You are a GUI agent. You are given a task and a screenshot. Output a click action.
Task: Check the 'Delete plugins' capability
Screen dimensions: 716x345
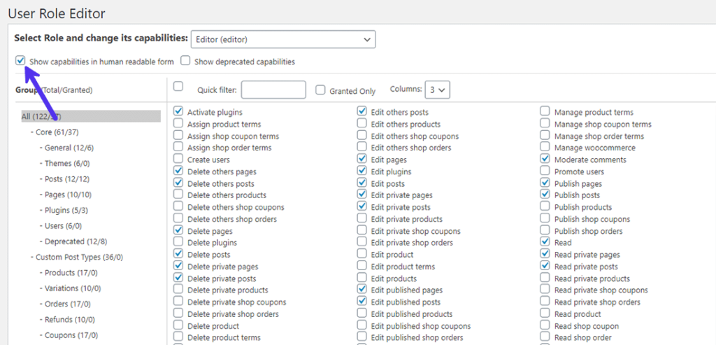tap(178, 241)
